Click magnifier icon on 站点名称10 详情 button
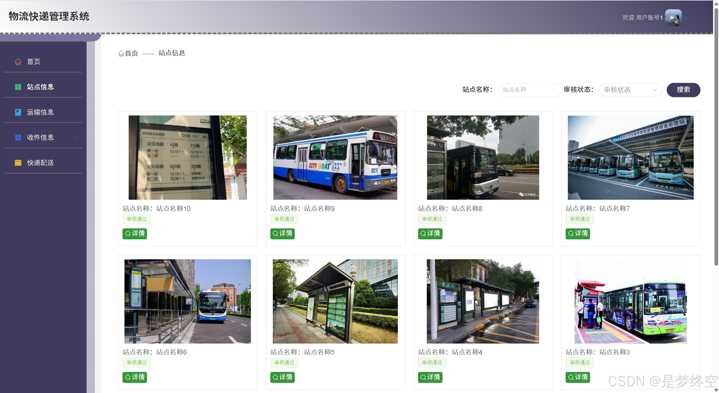Viewport: 719px width, 393px height. pyautogui.click(x=128, y=234)
